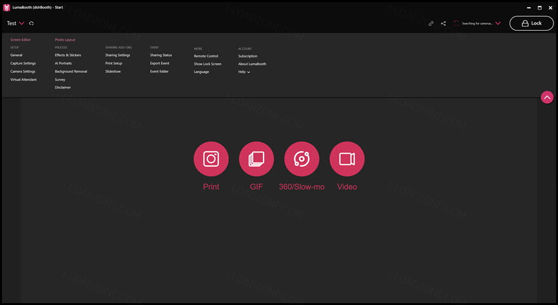
Task: Open the Survey settings
Action: coord(60,80)
